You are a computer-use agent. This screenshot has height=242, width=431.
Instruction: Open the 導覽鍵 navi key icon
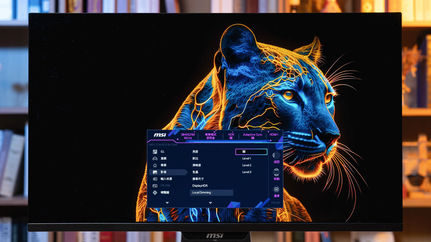pyautogui.click(x=155, y=193)
